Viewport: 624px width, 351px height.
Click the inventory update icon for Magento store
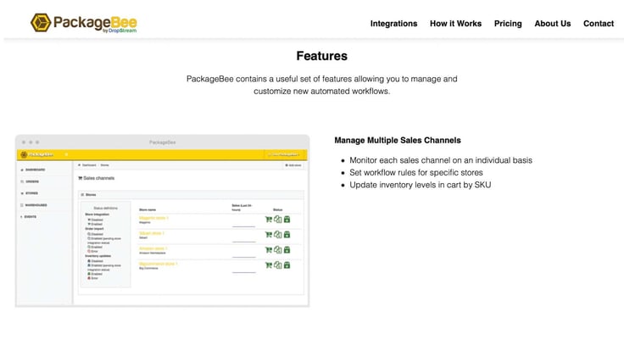click(x=287, y=220)
